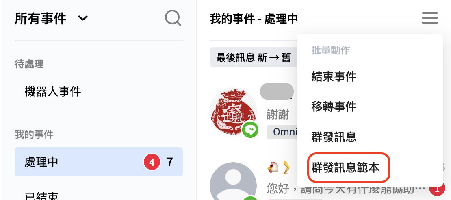Image resolution: width=451 pixels, height=200 pixels.
Task: Choose 群發訊息範本 menu entry
Action: pos(345,167)
